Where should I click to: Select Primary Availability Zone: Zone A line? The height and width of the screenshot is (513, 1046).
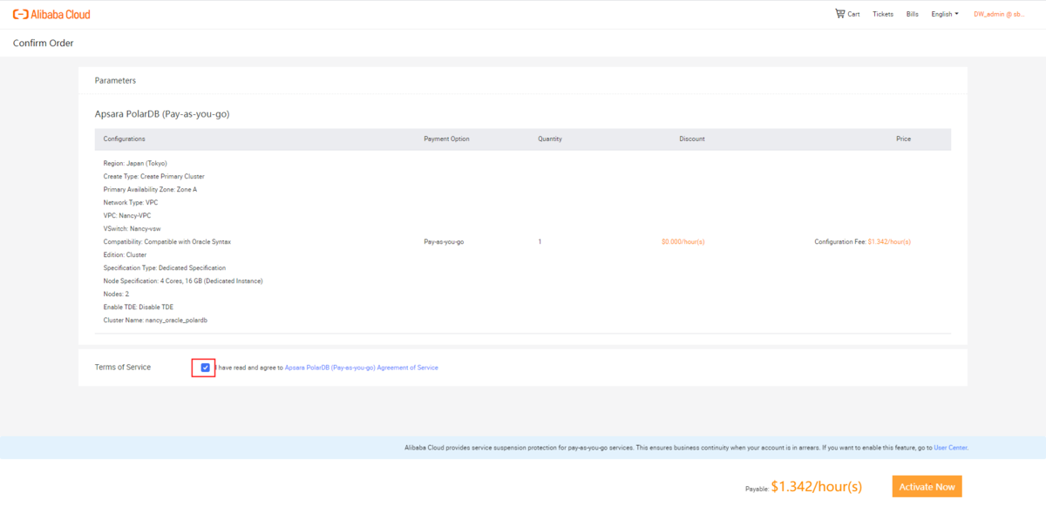click(150, 189)
